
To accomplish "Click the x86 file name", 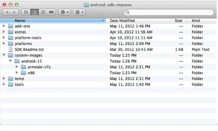I will [31, 73].
